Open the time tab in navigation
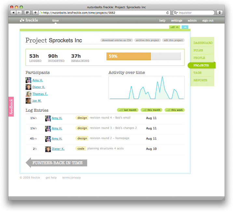This screenshot has height=212, width=233. pyautogui.click(x=55, y=21)
